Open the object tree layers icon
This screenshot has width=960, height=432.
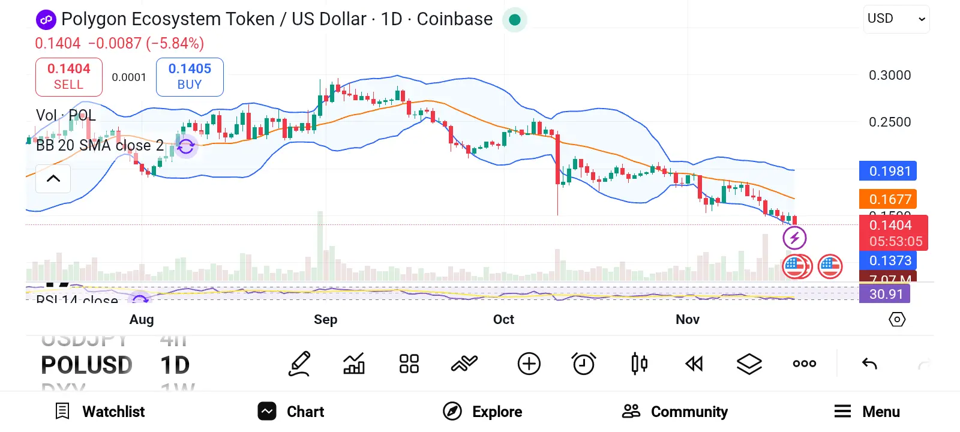749,364
